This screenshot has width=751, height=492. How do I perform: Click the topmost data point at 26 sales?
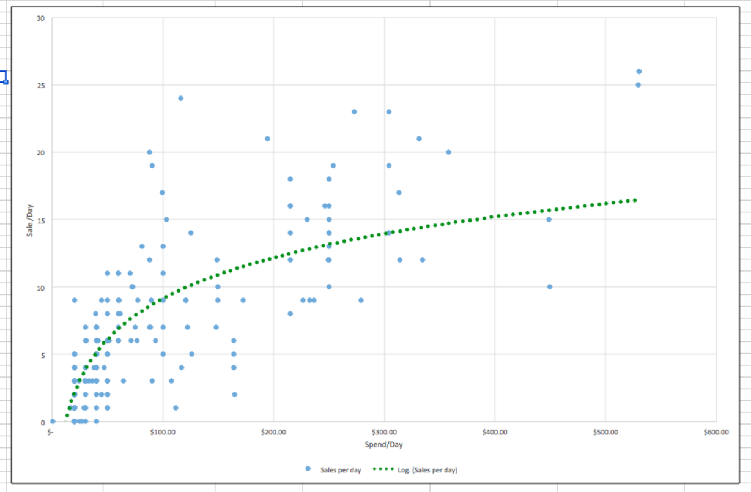click(x=638, y=72)
